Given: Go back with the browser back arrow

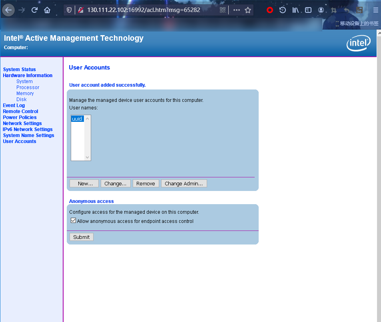Looking at the screenshot, I should [x=8, y=10].
